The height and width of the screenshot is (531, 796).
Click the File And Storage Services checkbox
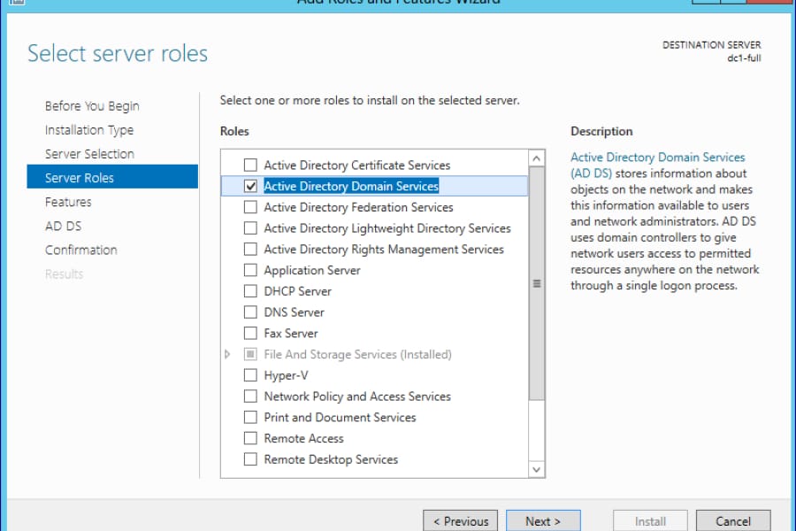point(250,354)
